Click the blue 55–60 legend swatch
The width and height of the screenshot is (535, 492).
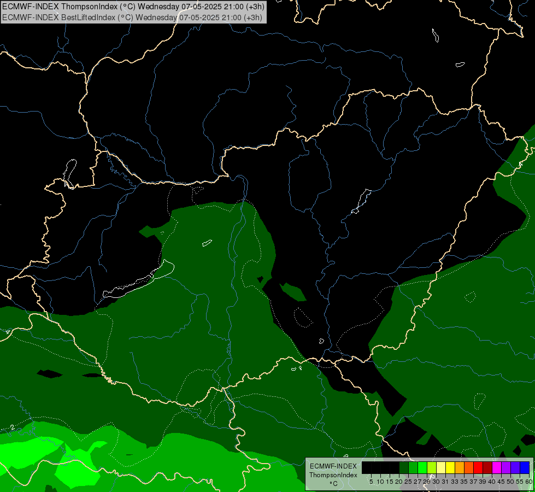tap(525, 467)
